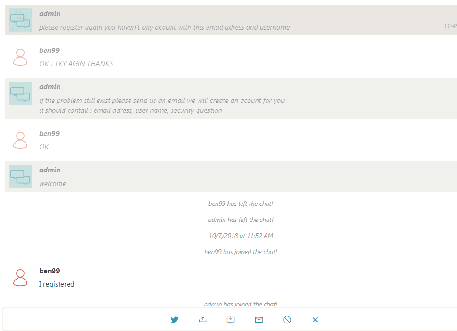The image size is (457, 331).
Task: Click the 'ben99 has left the chat!' notice
Action: point(241,204)
